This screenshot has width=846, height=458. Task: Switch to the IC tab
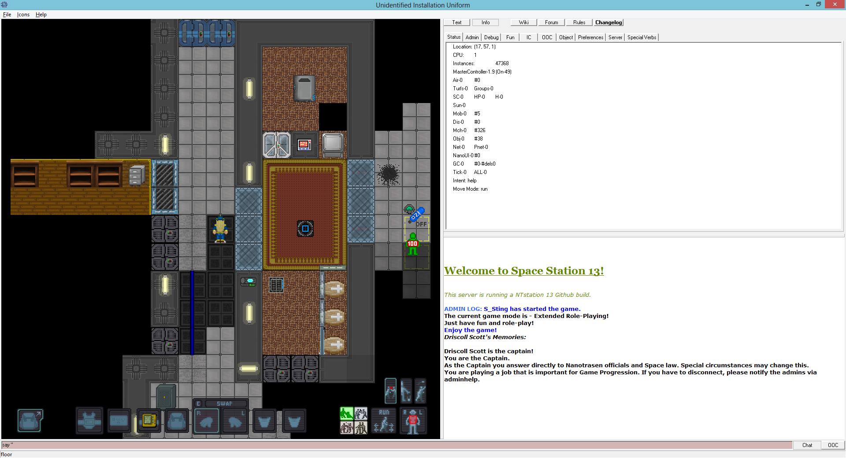pyautogui.click(x=529, y=37)
